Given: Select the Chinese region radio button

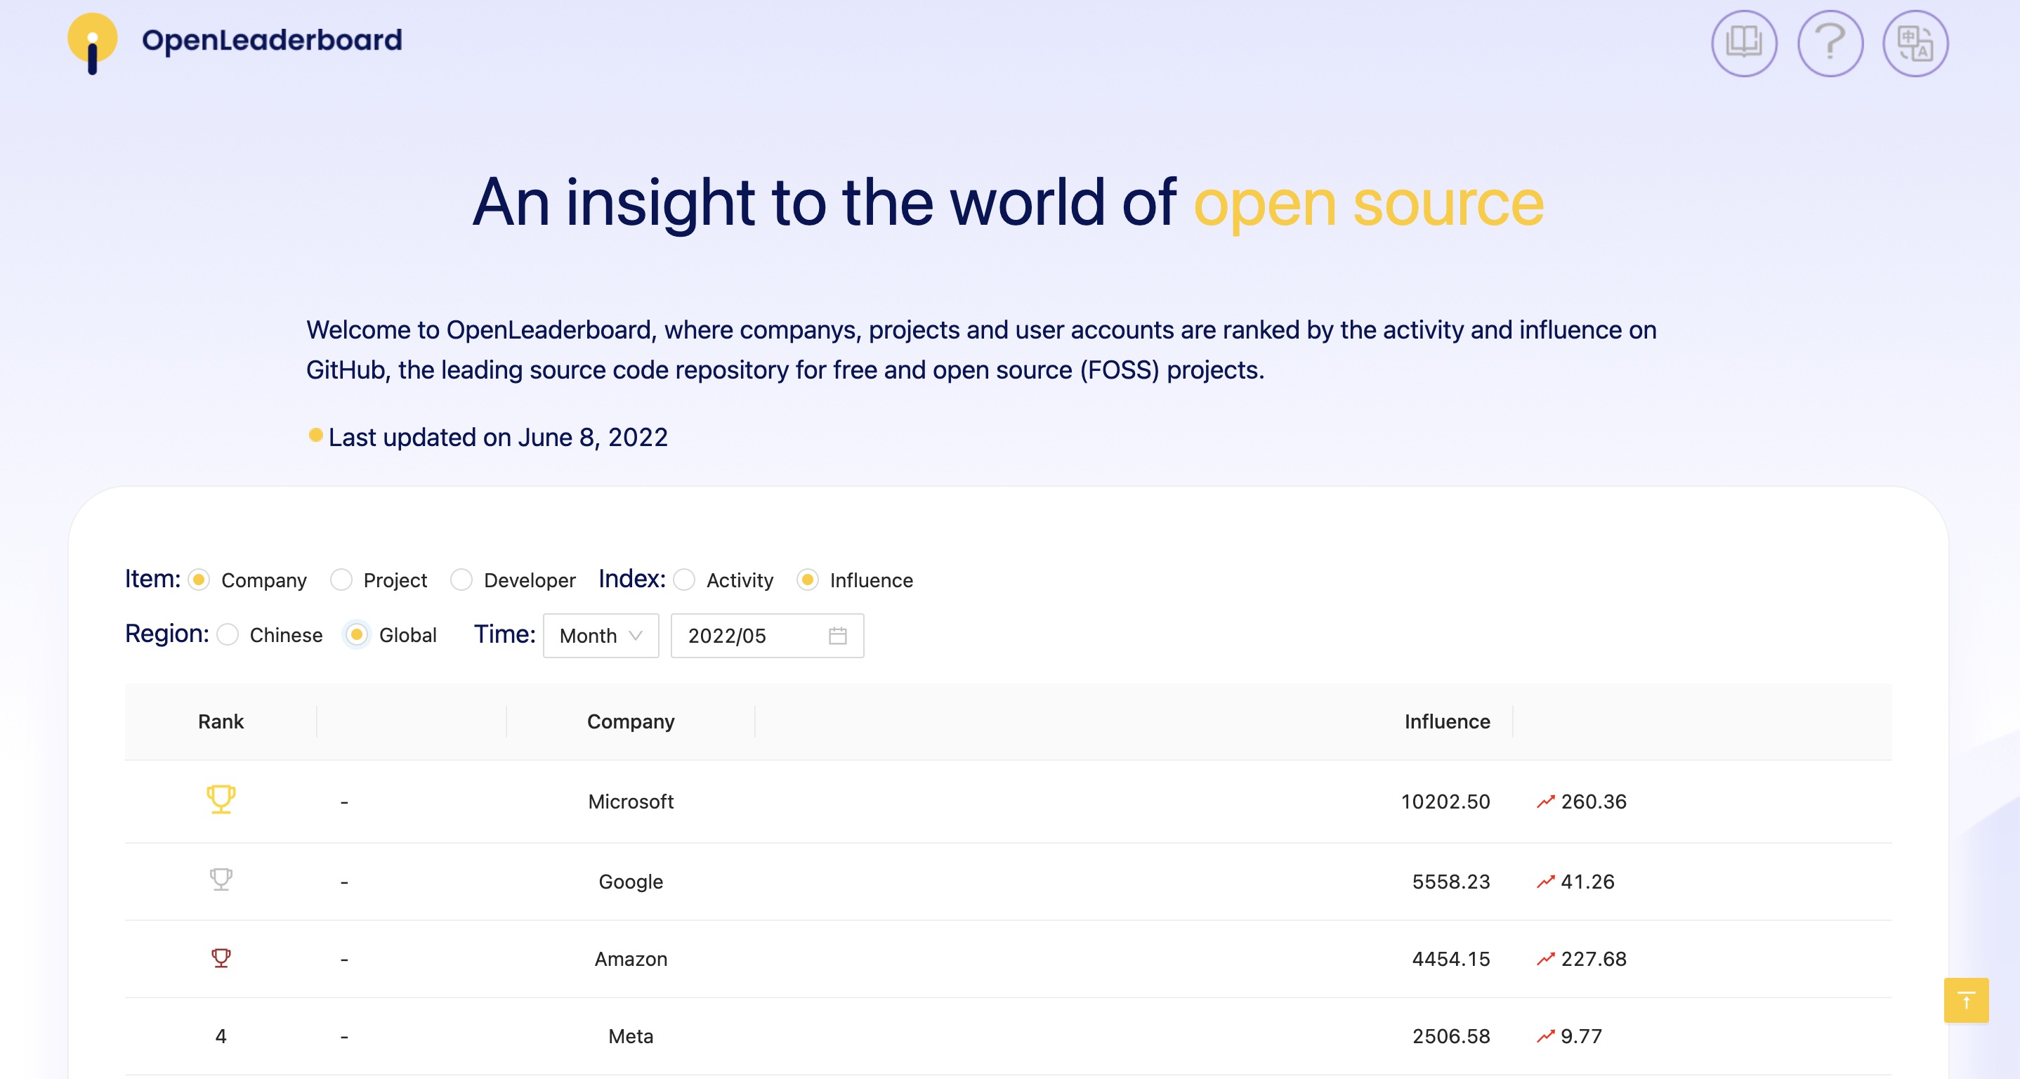Looking at the screenshot, I should pos(228,635).
